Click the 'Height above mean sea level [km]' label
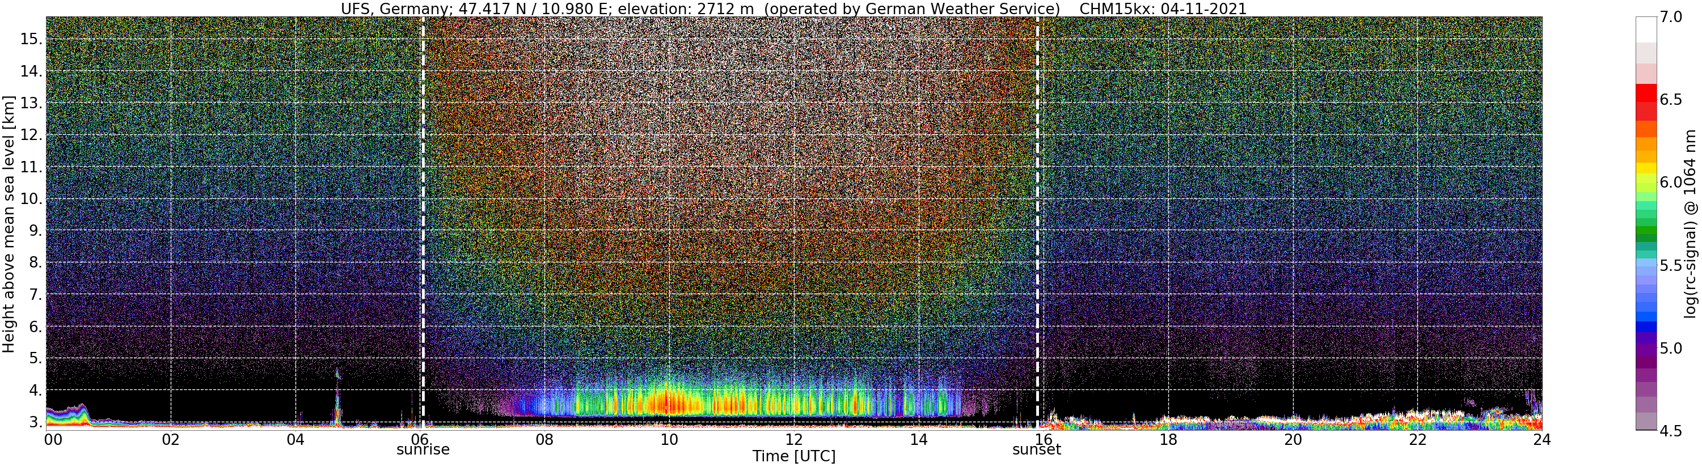Image resolution: width=1702 pixels, height=467 pixels. [x=8, y=224]
